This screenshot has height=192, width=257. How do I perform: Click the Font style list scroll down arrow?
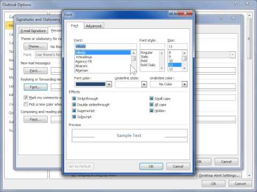point(162,68)
